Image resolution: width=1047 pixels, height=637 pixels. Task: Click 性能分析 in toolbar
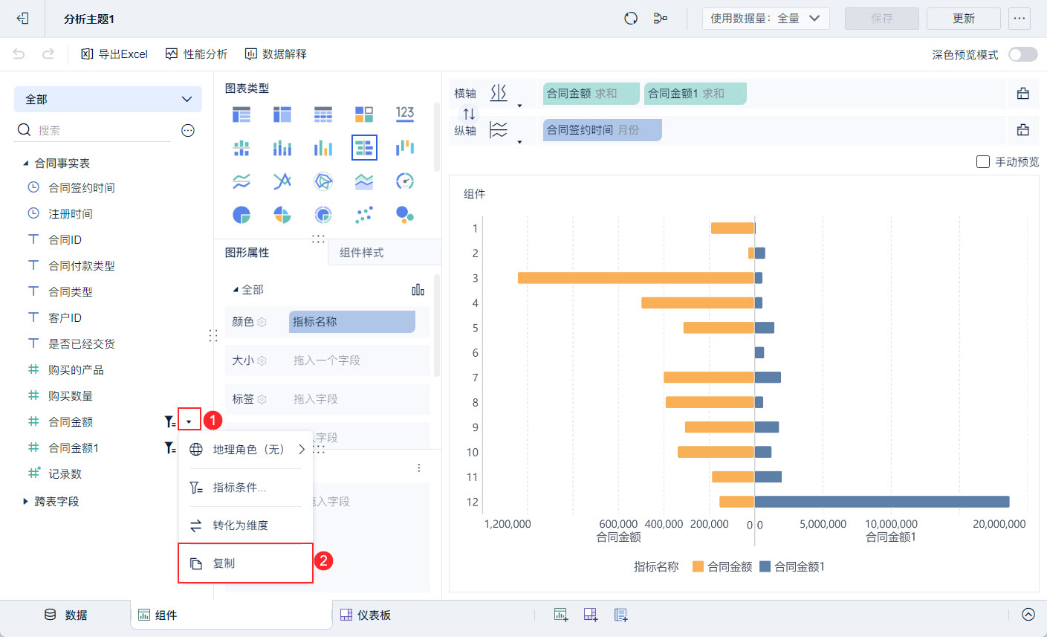(x=196, y=54)
